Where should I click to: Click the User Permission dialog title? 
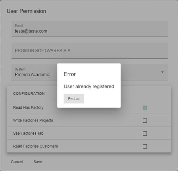pyautogui.click(x=26, y=11)
